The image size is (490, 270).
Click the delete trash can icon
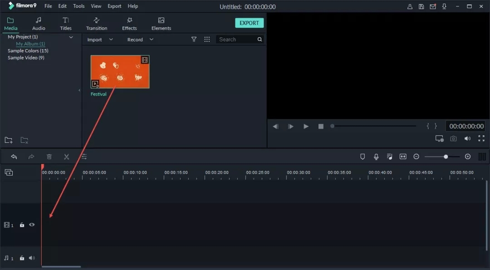click(x=49, y=157)
